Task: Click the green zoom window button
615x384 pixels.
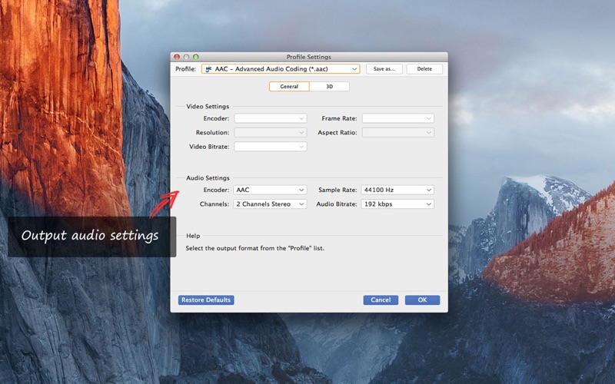Action: tap(195, 57)
